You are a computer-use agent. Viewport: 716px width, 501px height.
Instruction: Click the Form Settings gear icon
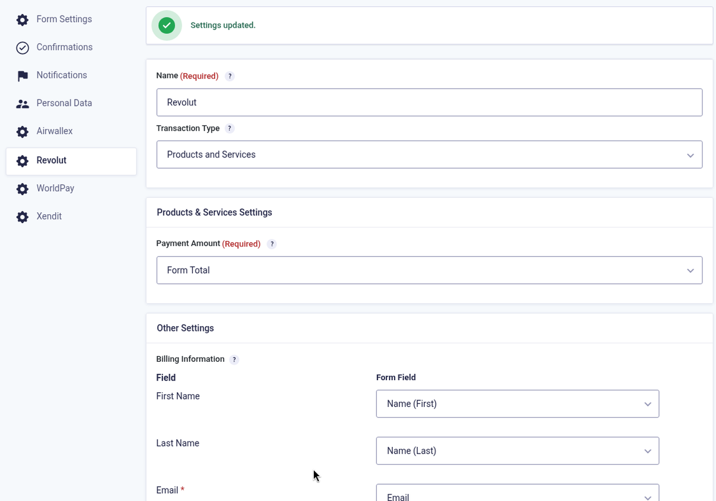coord(22,20)
